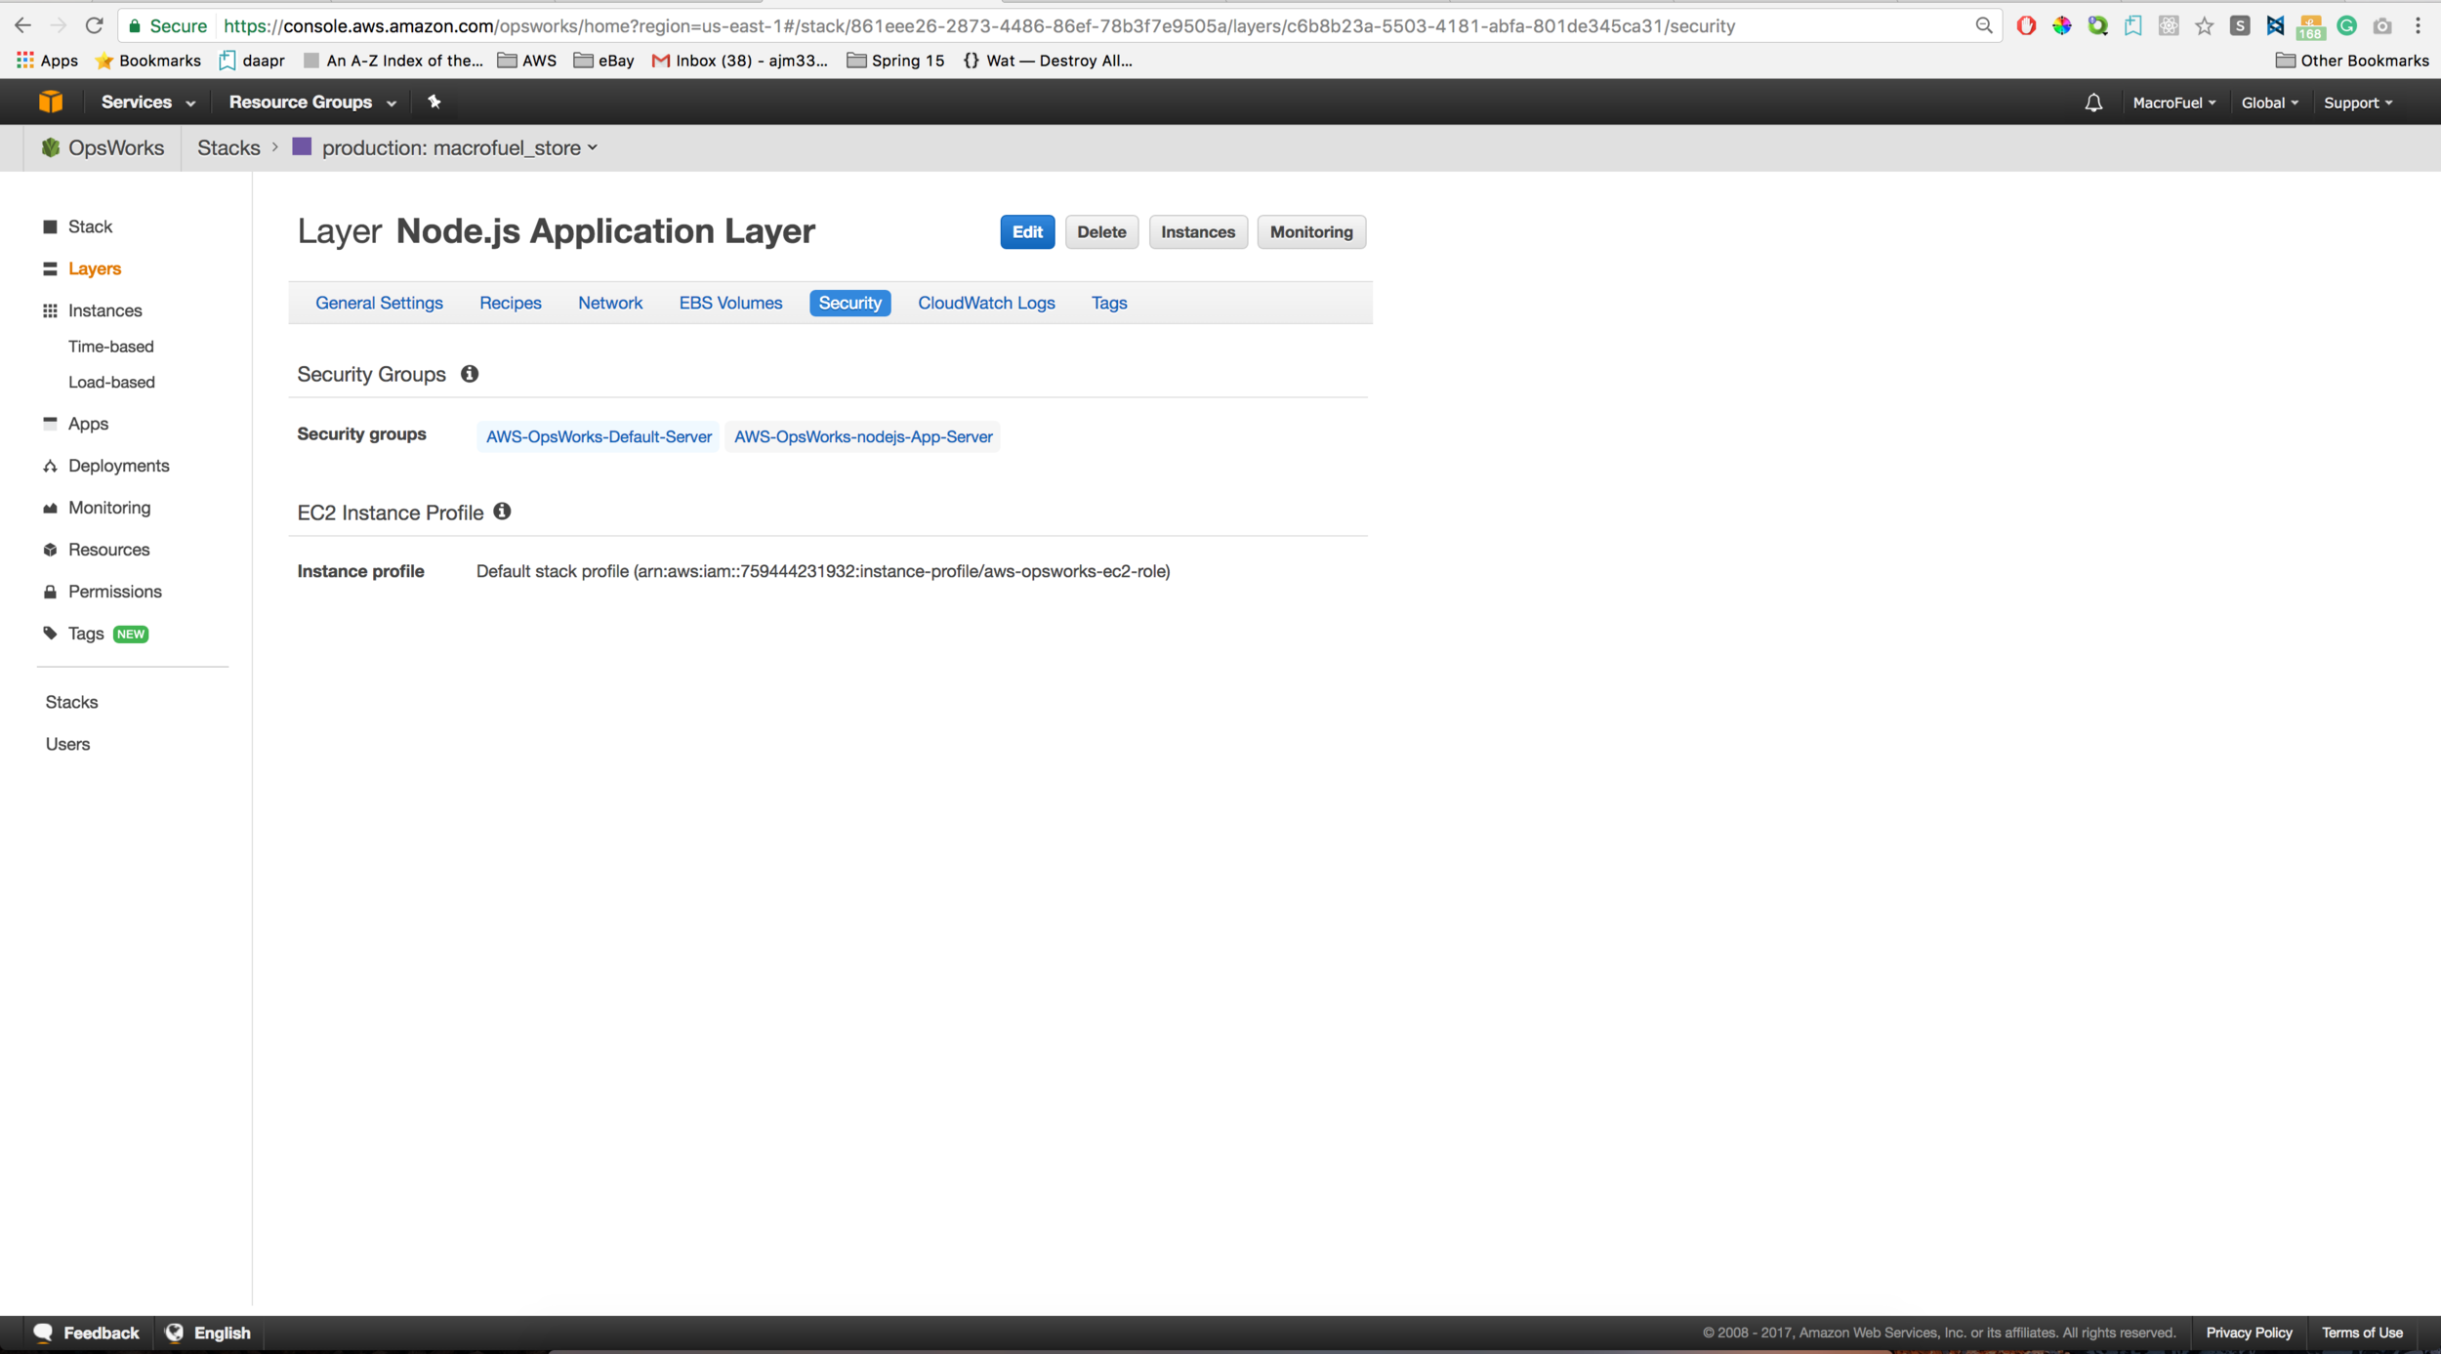Go to Stacks list in sidebar
The image size is (2441, 1354).
point(71,702)
